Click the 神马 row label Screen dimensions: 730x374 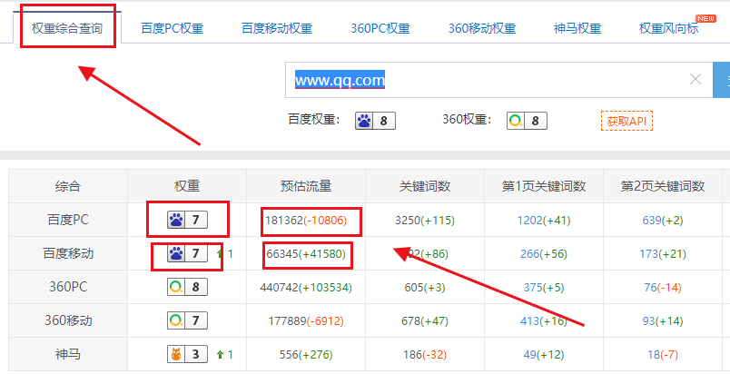[68, 354]
